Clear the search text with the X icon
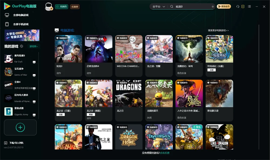The image size is (270, 160). tap(213, 6)
